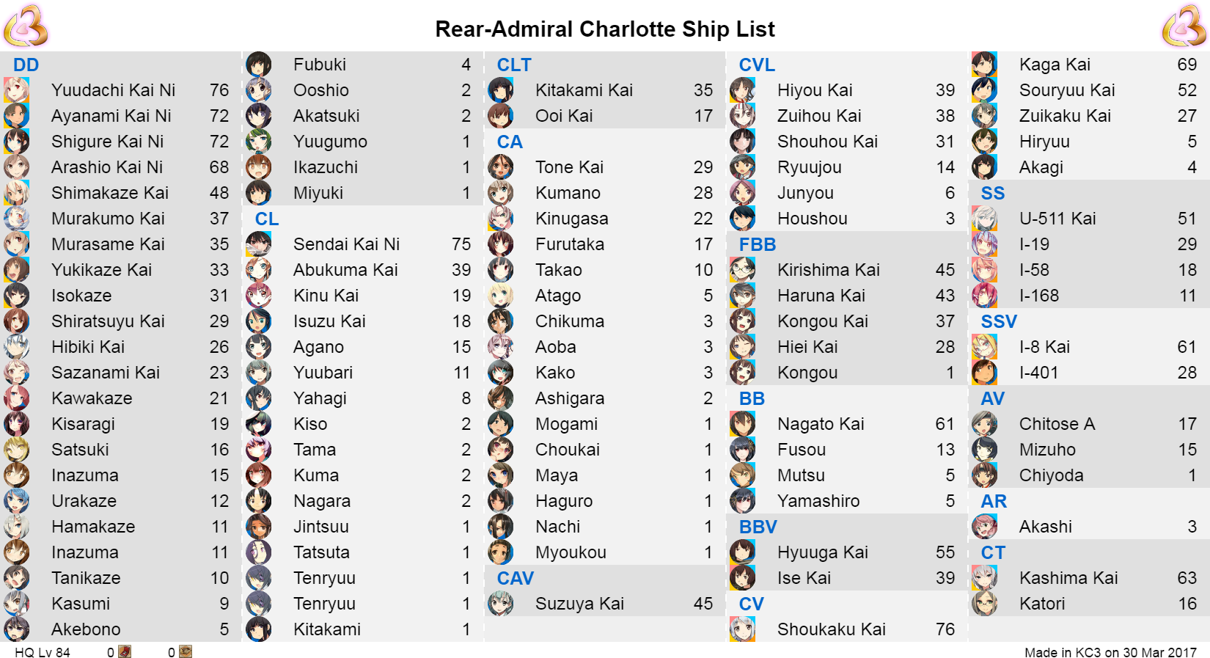The width and height of the screenshot is (1210, 658).
Task: Select the Suzuya Kai ship name
Action: (x=579, y=604)
